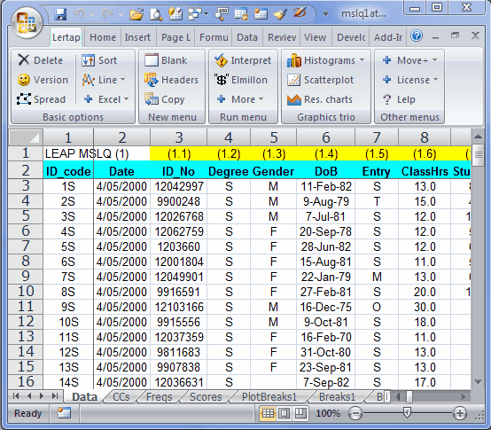Viewport: 491px width, 430px height.
Task: Open the CCs worksheet tab
Action: click(x=121, y=397)
